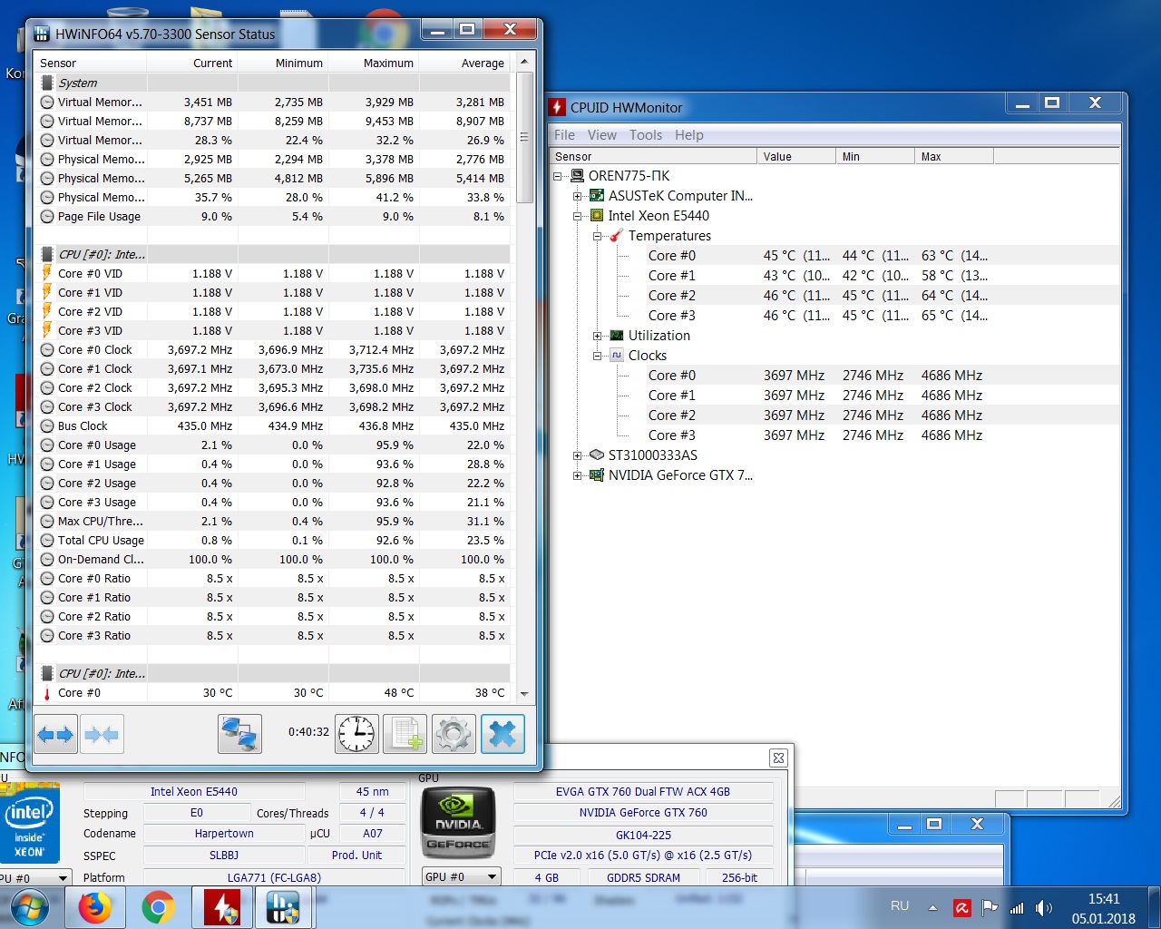This screenshot has width=1161, height=929.
Task: Close the summary panel with its X button
Action: pos(778,758)
